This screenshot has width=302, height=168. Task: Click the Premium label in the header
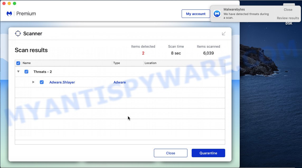26,14
